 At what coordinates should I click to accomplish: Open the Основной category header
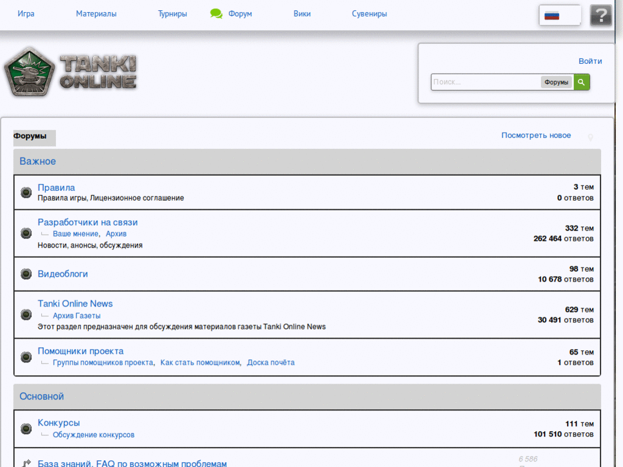tap(42, 396)
